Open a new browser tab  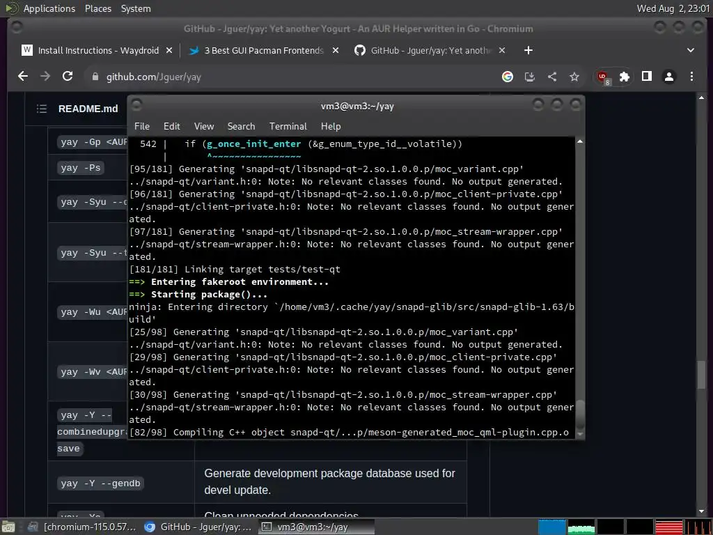(528, 50)
